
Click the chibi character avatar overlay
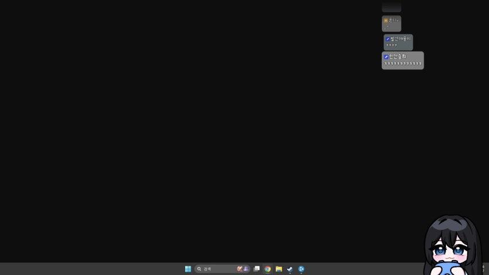(452, 245)
